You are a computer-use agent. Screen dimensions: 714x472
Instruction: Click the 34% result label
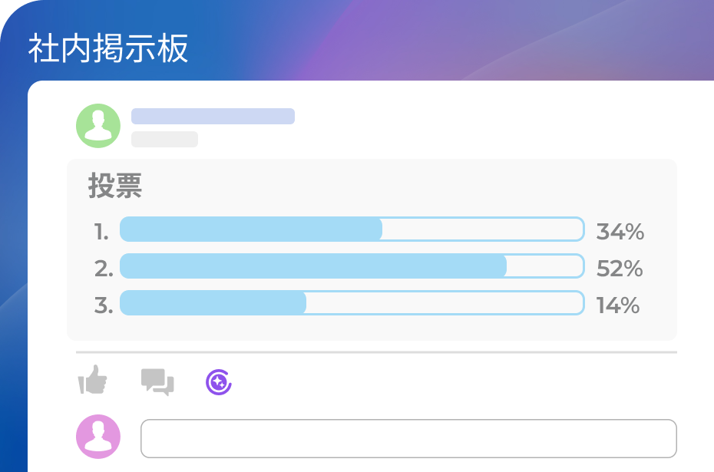point(620,231)
